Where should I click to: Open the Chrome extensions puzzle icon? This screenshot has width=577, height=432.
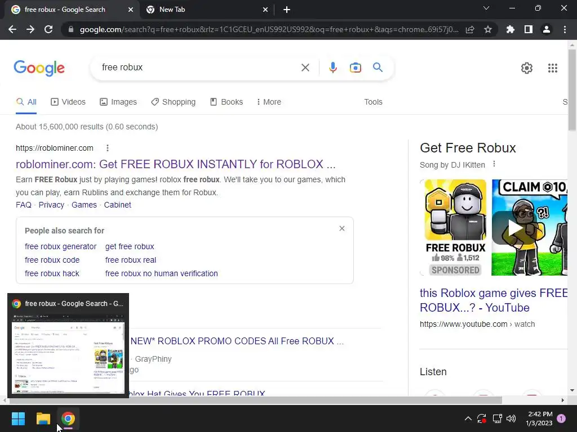(x=511, y=29)
